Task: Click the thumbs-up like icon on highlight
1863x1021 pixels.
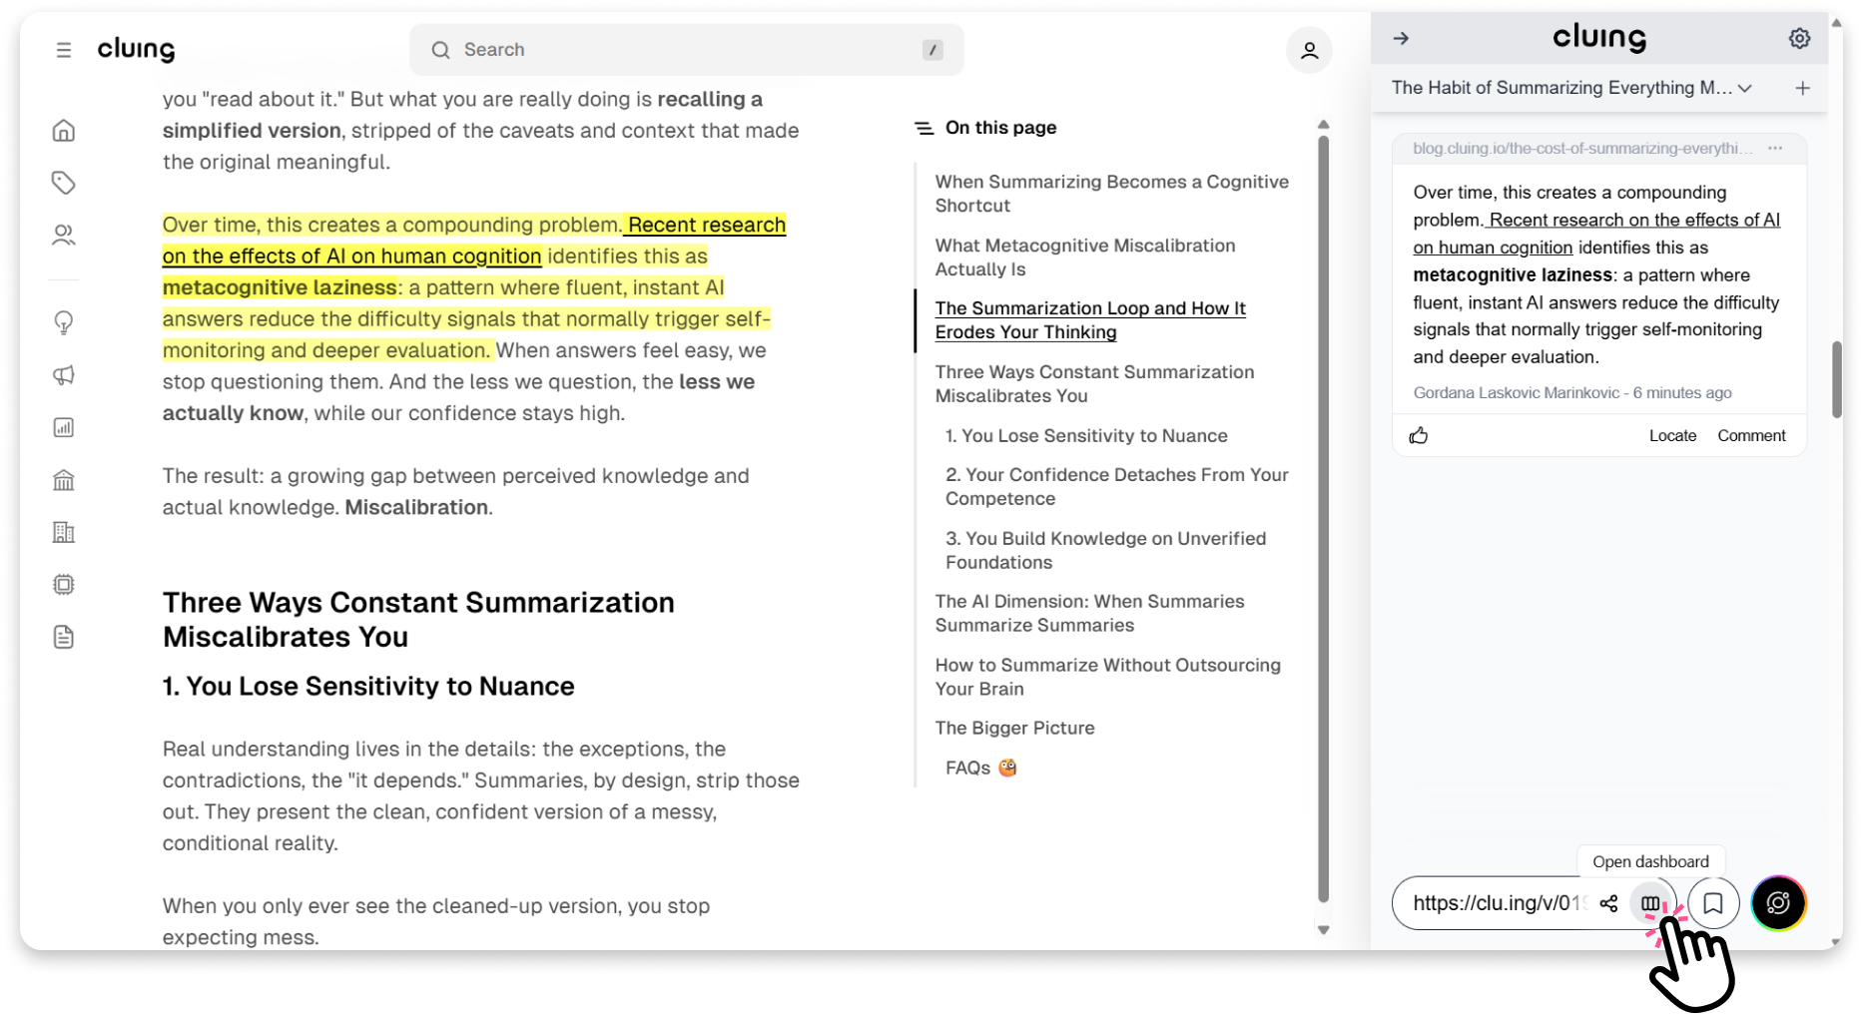Action: (x=1419, y=435)
